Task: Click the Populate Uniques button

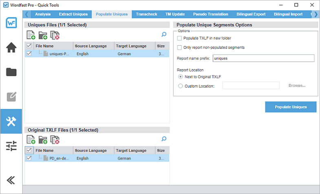Action: point(291,107)
